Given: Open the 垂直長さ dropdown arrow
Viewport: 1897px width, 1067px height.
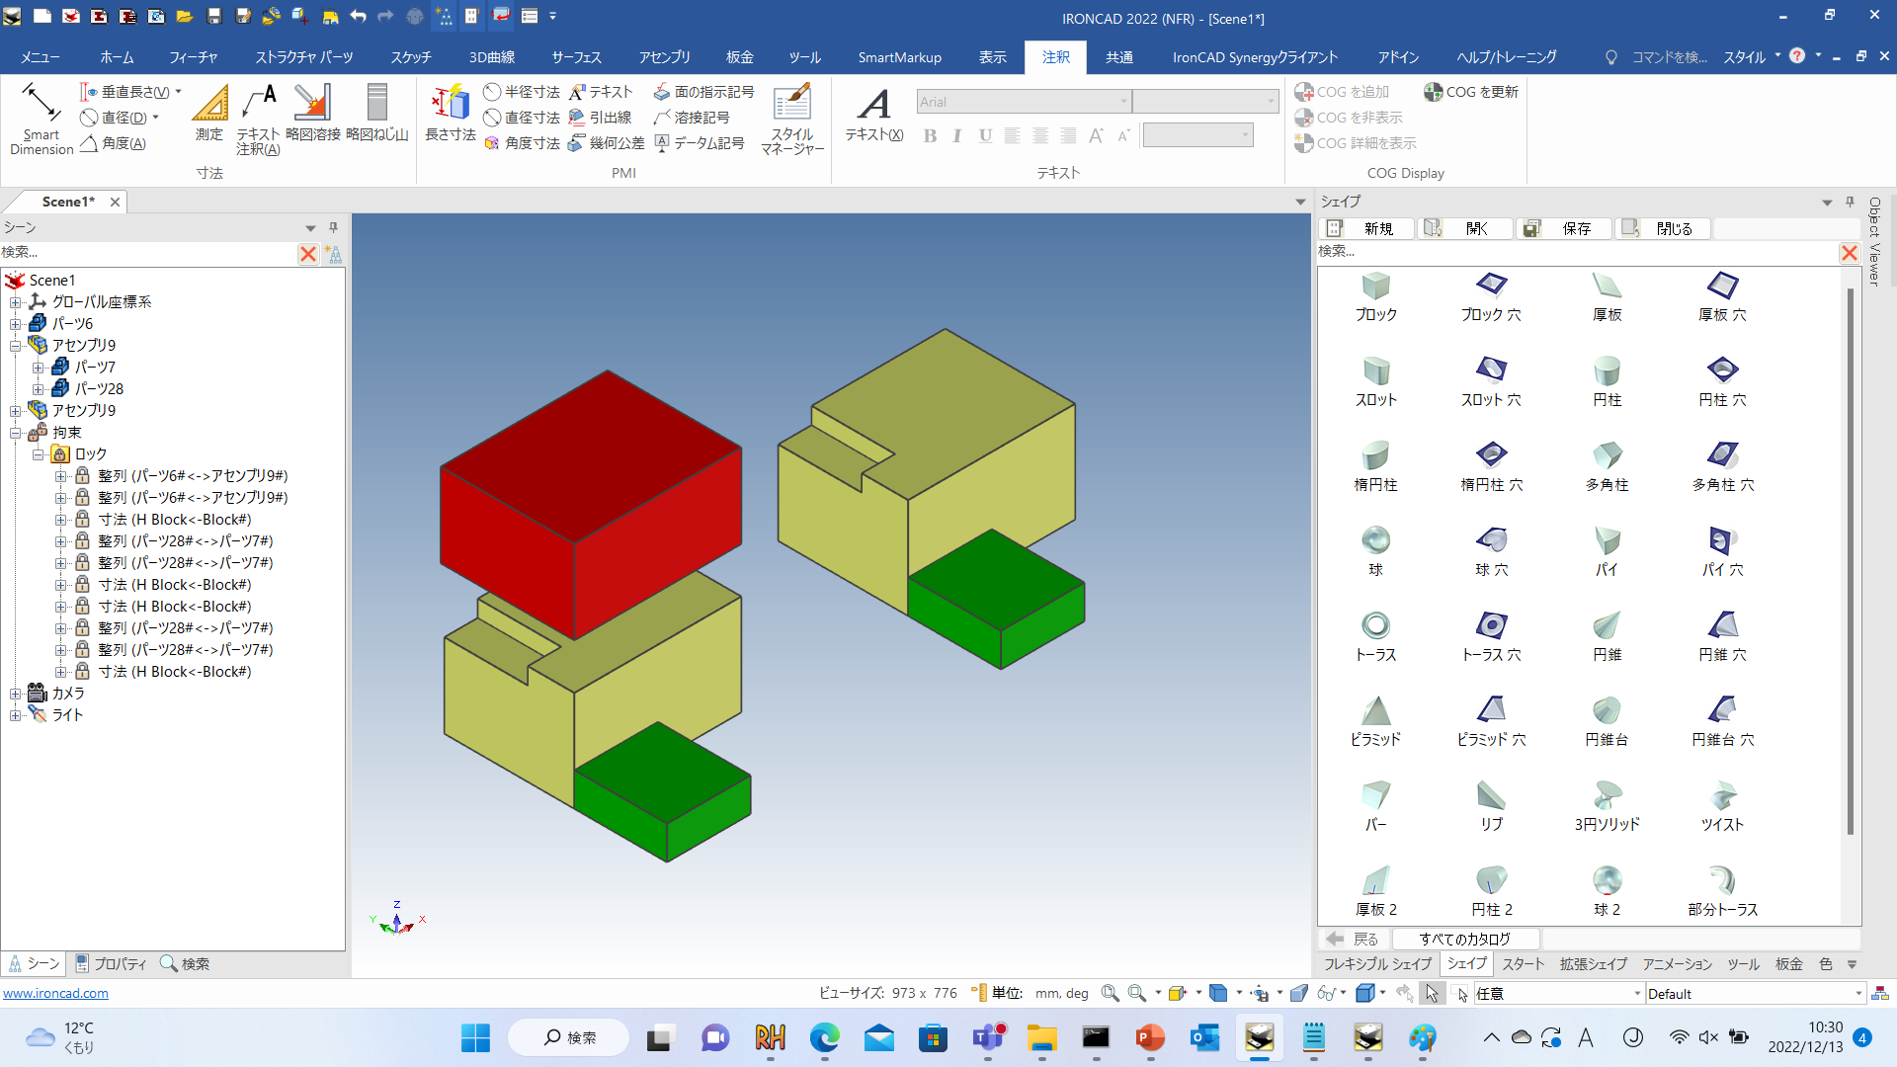Looking at the screenshot, I should [178, 92].
